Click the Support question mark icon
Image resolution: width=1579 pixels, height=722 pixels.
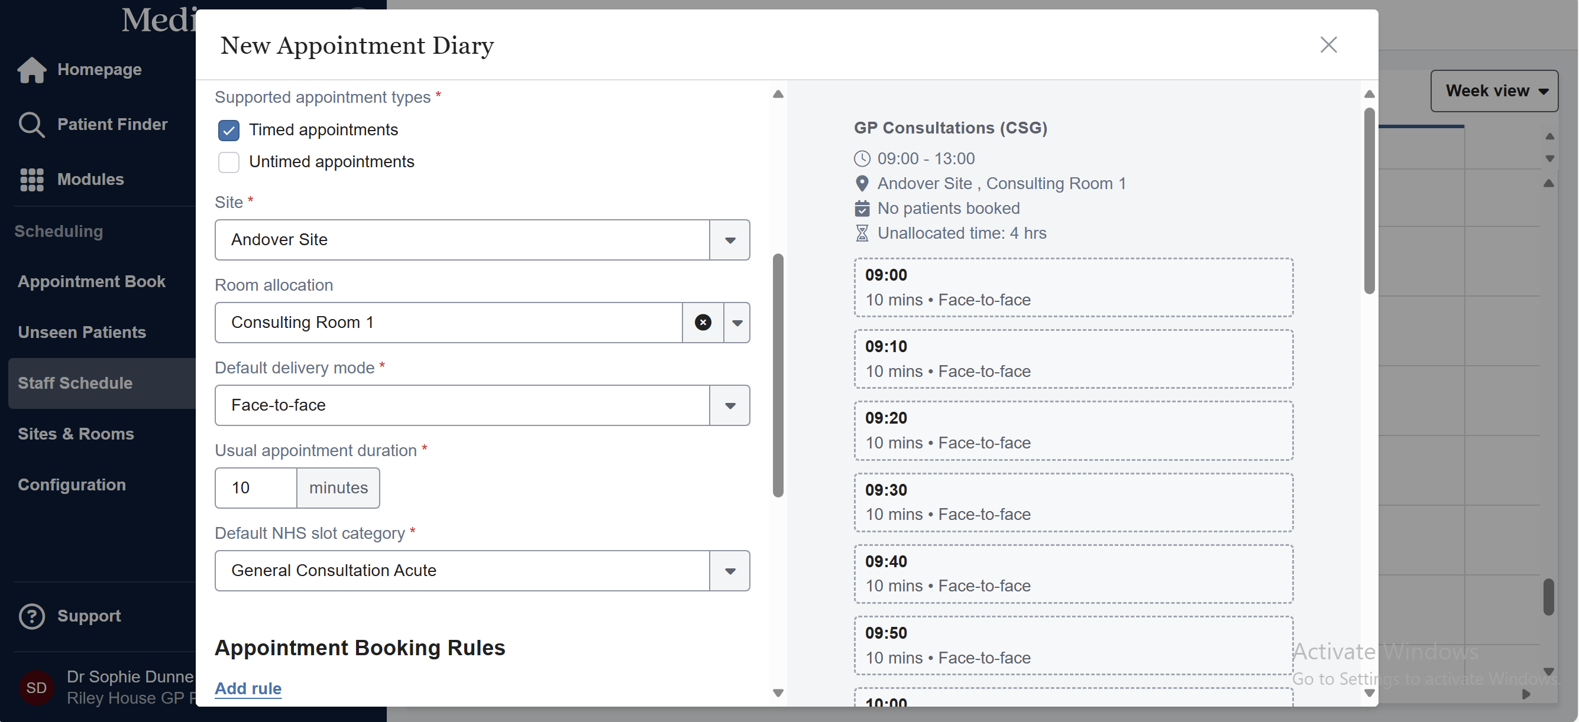[x=32, y=616]
